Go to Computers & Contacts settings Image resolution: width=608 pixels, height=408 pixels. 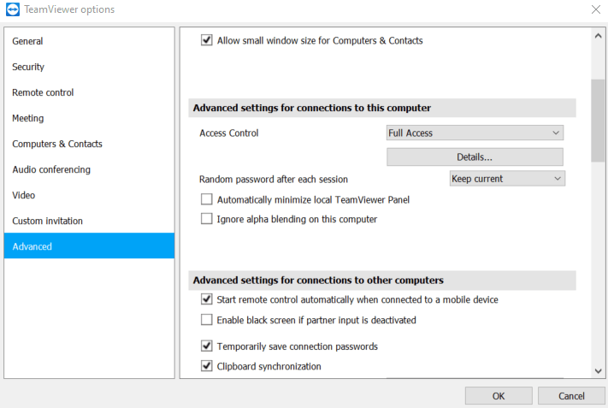(57, 144)
